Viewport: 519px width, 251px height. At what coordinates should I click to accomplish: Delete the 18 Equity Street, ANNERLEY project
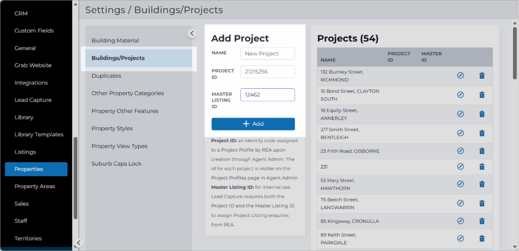coord(482,114)
